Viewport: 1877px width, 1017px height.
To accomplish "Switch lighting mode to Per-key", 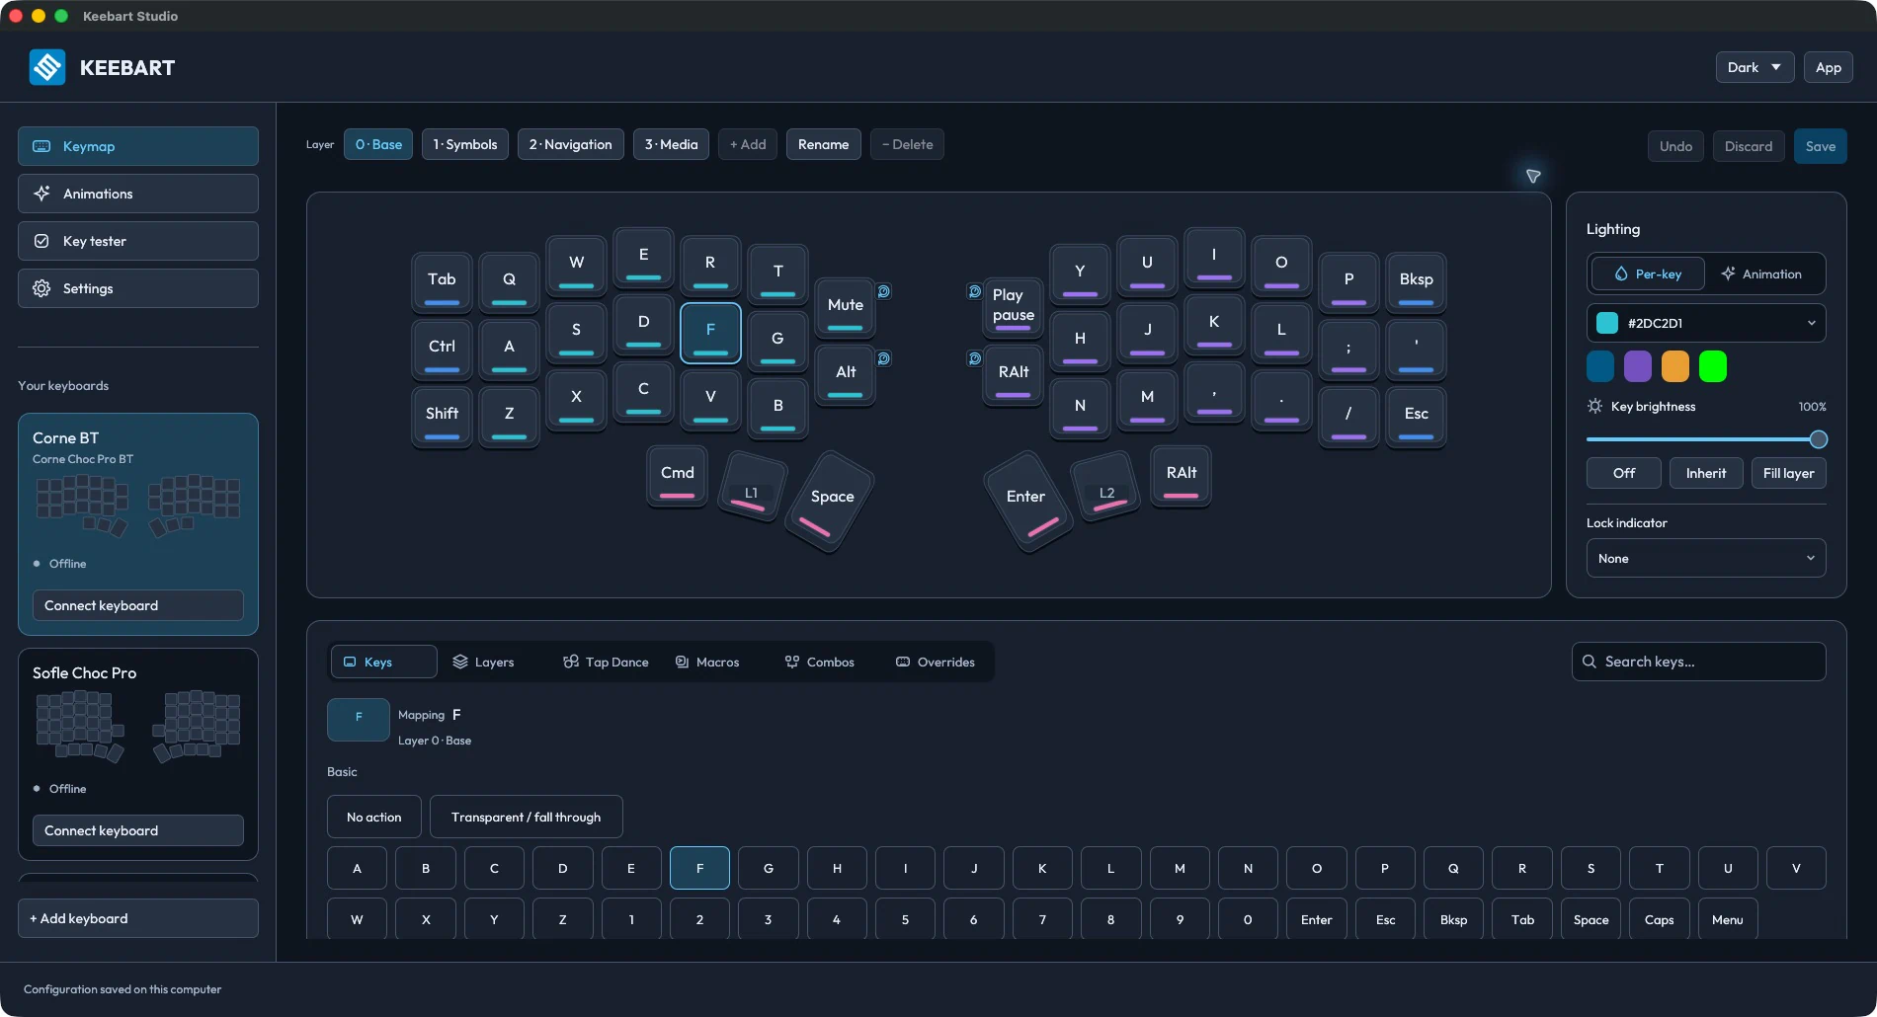I will coord(1647,274).
